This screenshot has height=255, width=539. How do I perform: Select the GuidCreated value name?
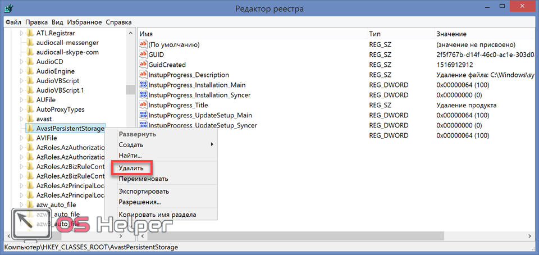point(167,65)
